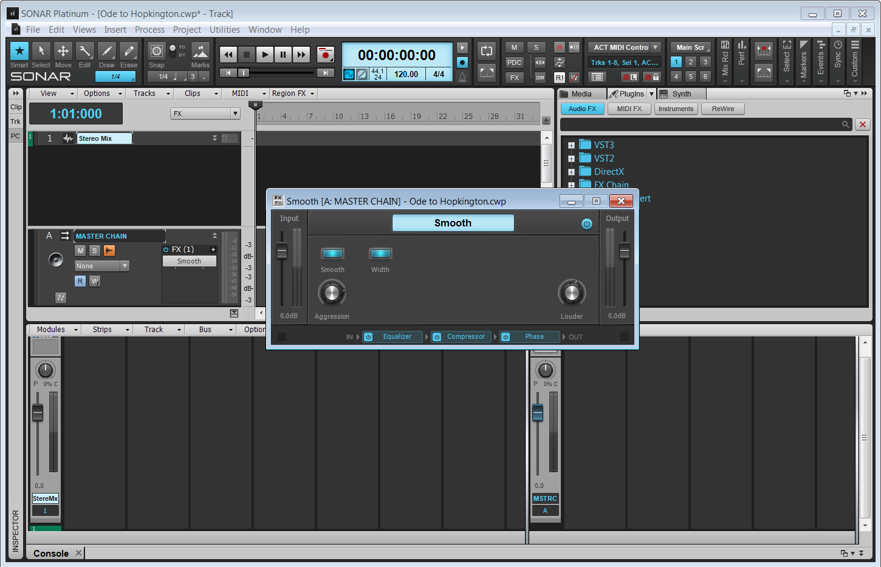Solo the MASTER CHAIN bus
The image size is (881, 567).
[95, 251]
